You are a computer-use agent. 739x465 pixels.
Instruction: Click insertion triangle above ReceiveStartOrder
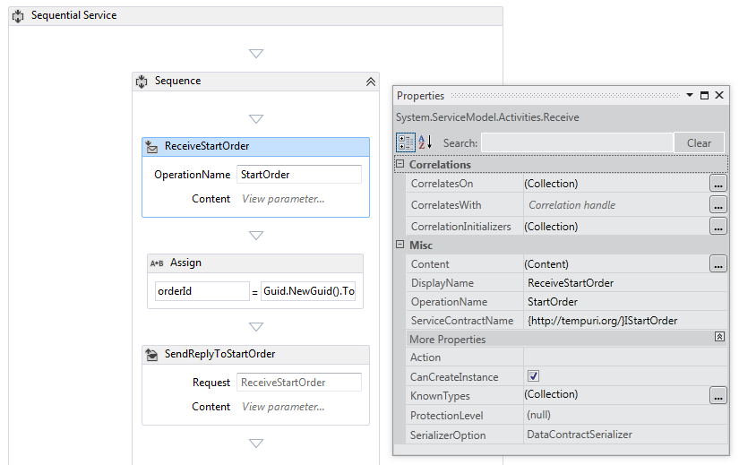pyautogui.click(x=256, y=119)
